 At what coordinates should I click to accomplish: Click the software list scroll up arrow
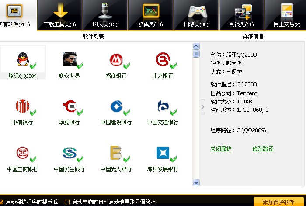(196, 46)
